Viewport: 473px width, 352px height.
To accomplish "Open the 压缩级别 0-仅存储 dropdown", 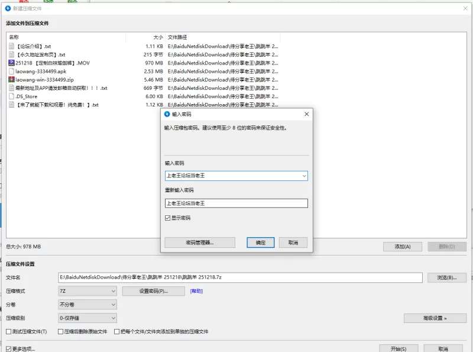I will [87, 318].
